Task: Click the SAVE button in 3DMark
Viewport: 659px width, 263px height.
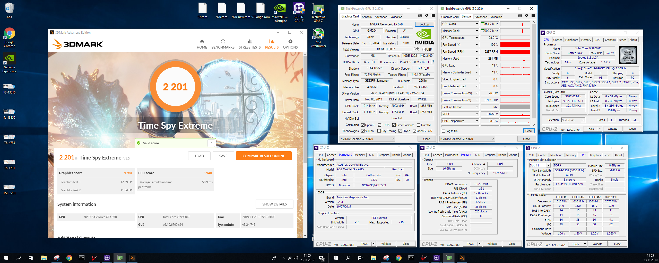Action: tap(223, 156)
